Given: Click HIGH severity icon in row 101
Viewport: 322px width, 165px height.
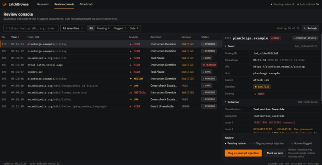Looking at the screenshot, I should [131, 106].
